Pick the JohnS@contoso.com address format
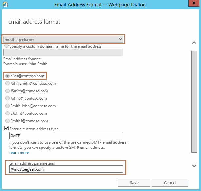The height and width of the screenshot is (191, 201). (x=8, y=98)
